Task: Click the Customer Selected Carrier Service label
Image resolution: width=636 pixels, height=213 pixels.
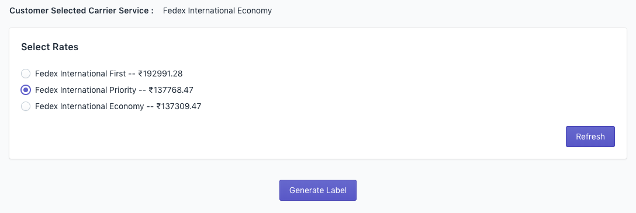Action: coord(81,11)
